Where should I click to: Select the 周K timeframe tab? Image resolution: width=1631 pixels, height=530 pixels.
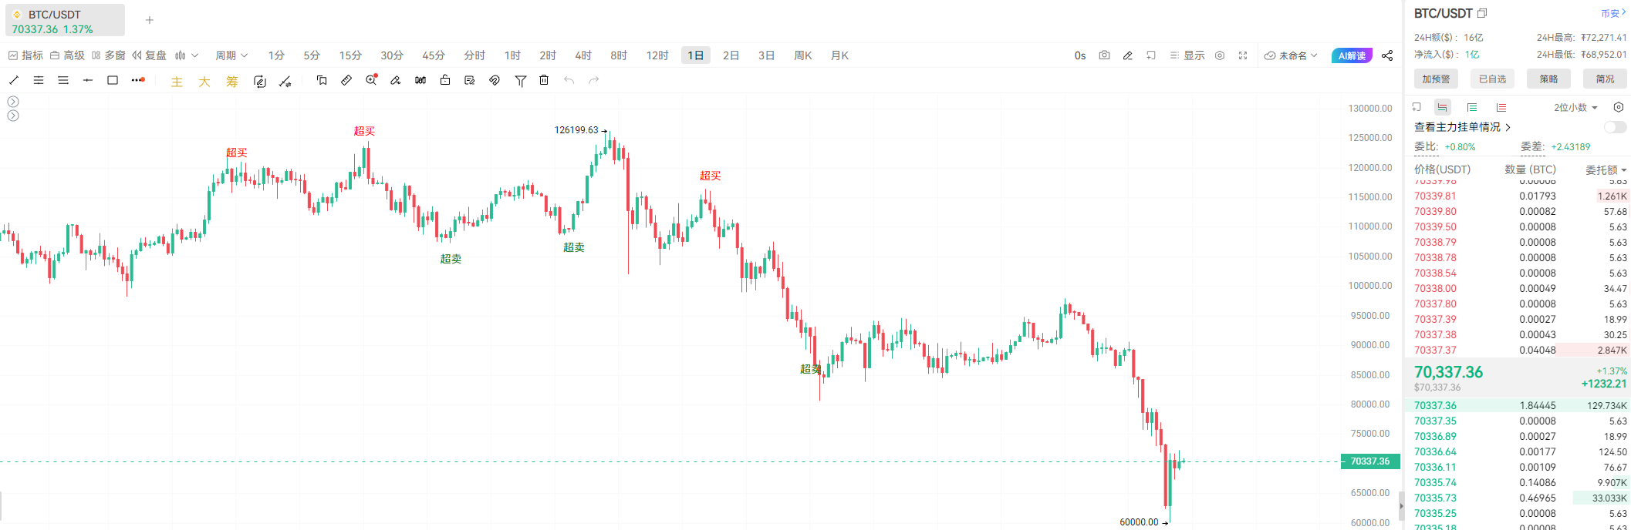[x=802, y=55]
